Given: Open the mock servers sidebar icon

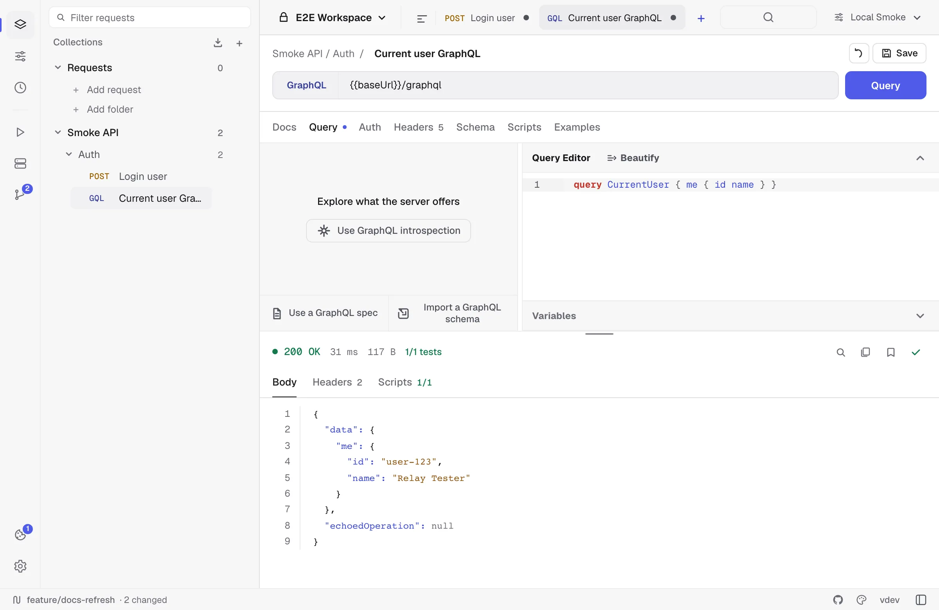Looking at the screenshot, I should [20, 163].
